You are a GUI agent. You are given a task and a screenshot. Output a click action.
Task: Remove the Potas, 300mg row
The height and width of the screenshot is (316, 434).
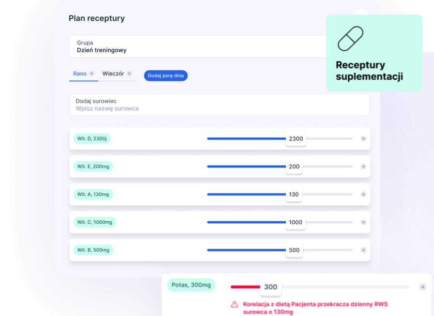tap(423, 287)
